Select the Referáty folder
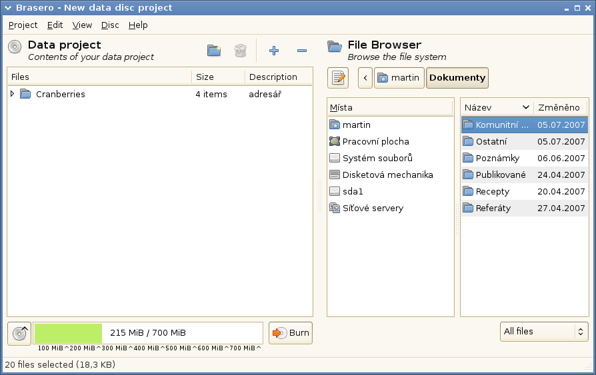 click(x=525, y=208)
